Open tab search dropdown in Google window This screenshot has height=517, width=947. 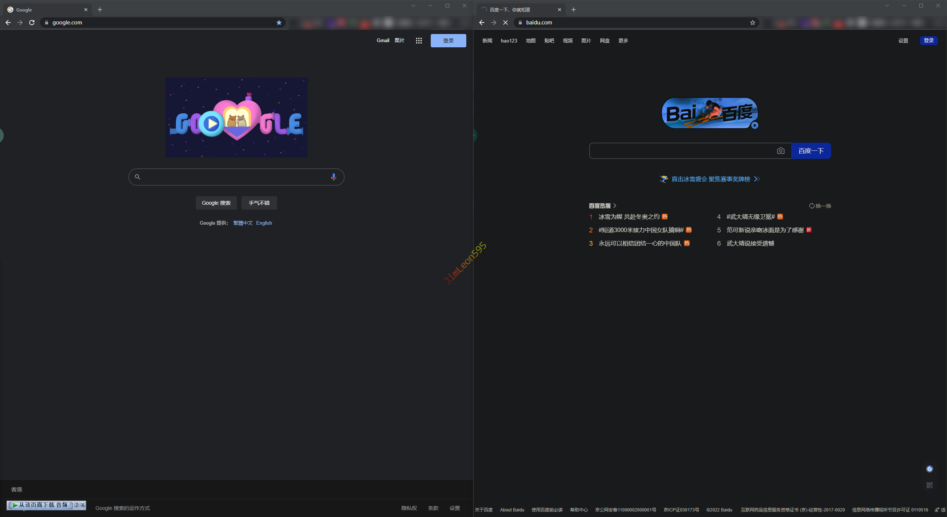point(413,6)
